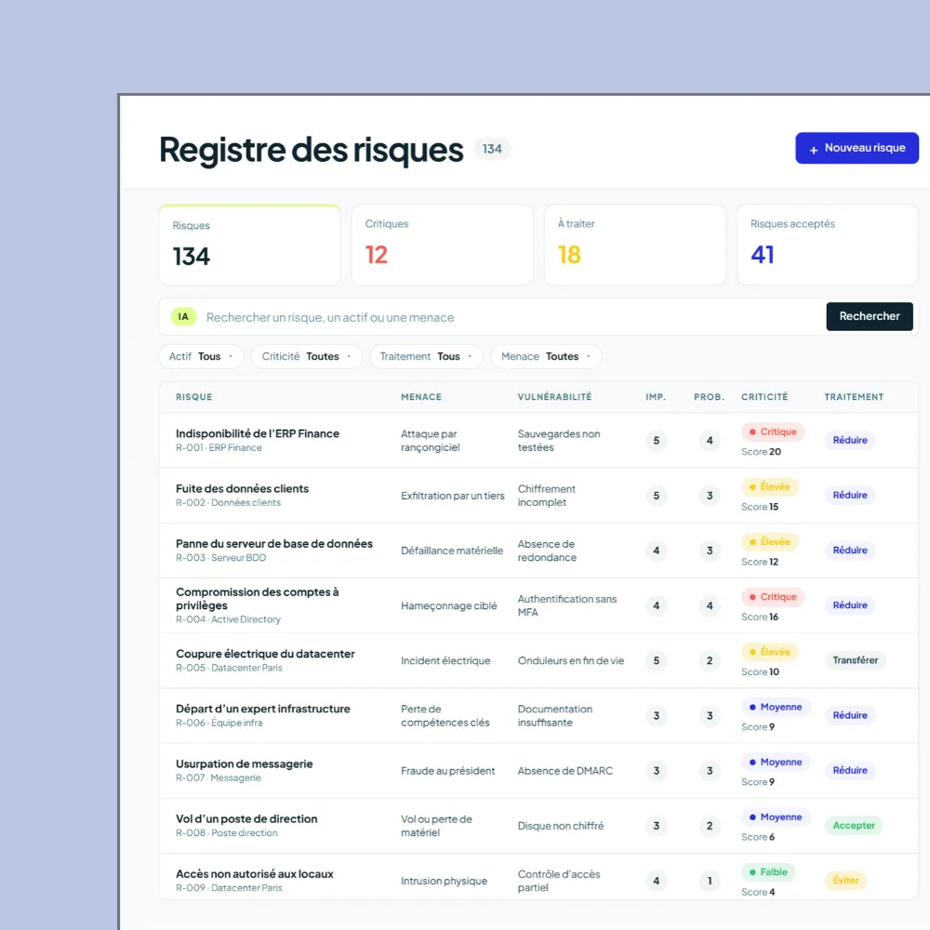Open risk Compromission des comptes à privilèges
This screenshot has width=930, height=930.
(x=257, y=598)
